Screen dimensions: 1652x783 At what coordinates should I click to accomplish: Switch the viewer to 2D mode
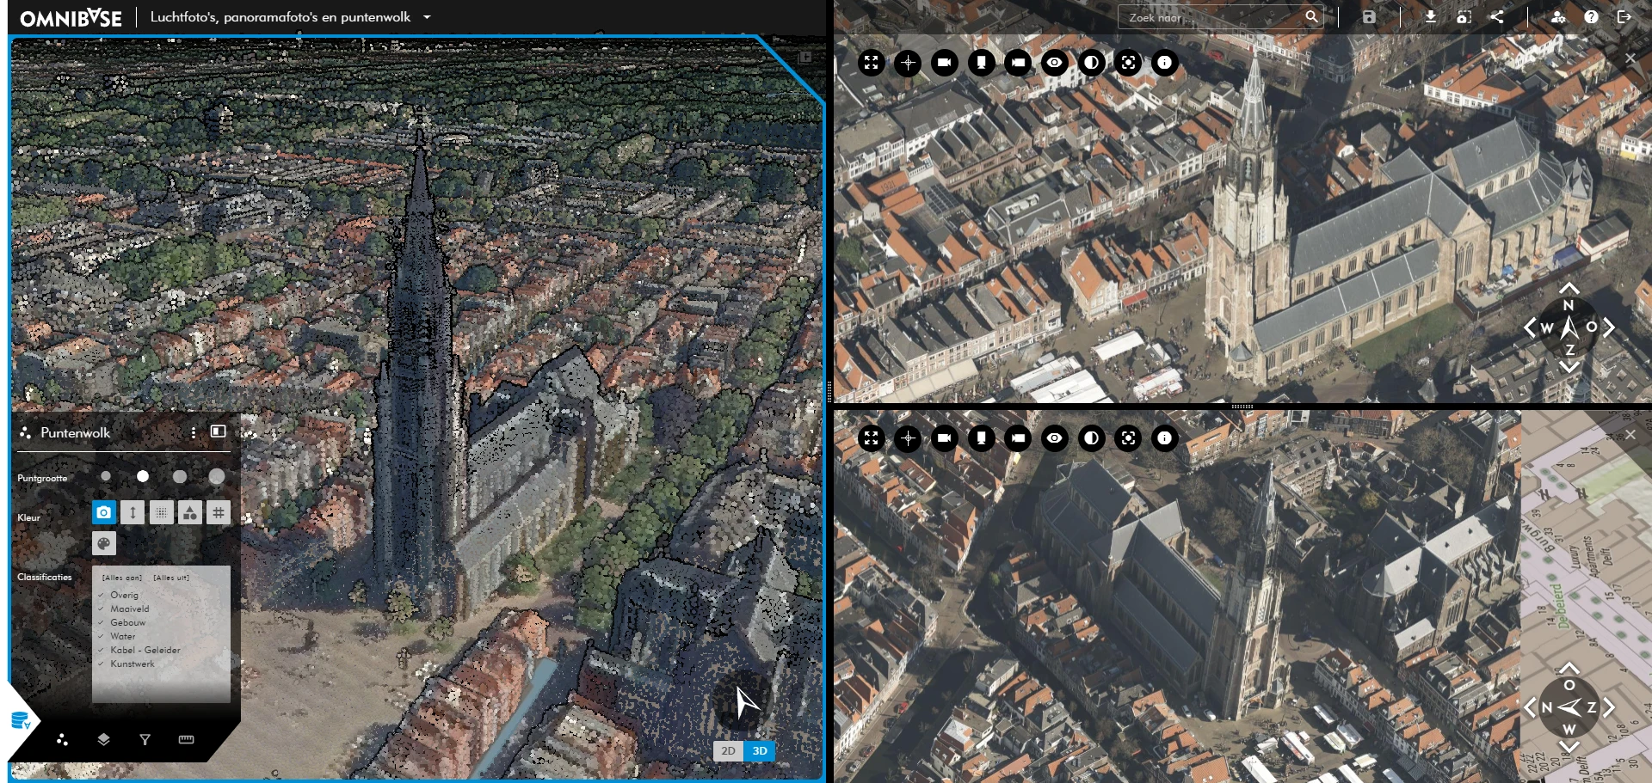tap(728, 751)
